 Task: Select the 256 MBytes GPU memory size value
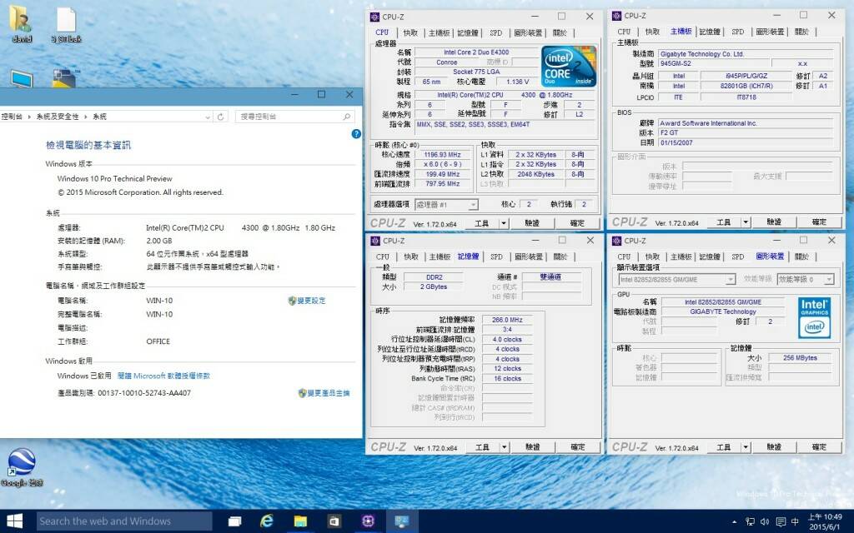pos(800,358)
